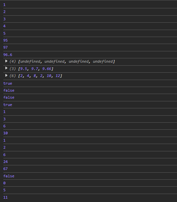The image size is (177, 202).
Task: Click the logged number 11
Action: (5, 197)
